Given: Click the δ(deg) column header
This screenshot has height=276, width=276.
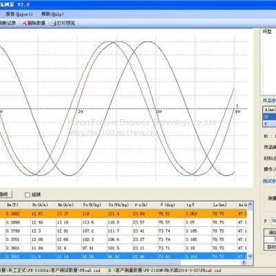Looking at the screenshot, I should [168, 205].
